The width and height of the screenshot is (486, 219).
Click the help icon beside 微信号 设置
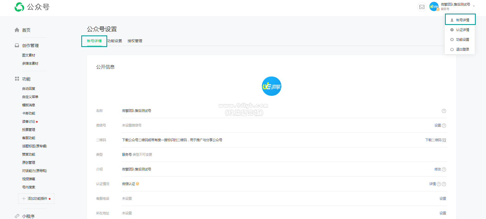pos(444,126)
